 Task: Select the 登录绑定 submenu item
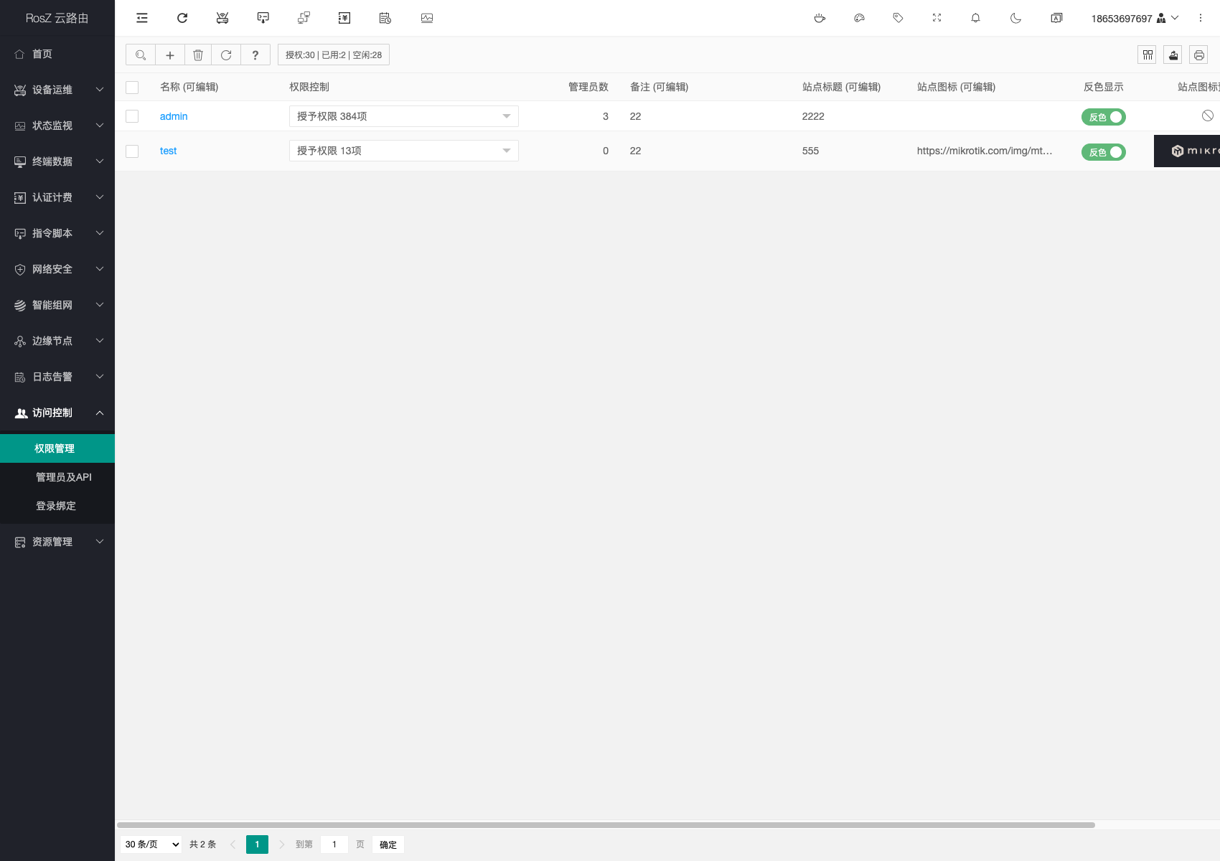[56, 506]
